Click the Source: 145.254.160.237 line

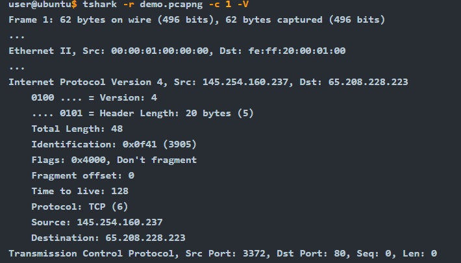pos(97,222)
